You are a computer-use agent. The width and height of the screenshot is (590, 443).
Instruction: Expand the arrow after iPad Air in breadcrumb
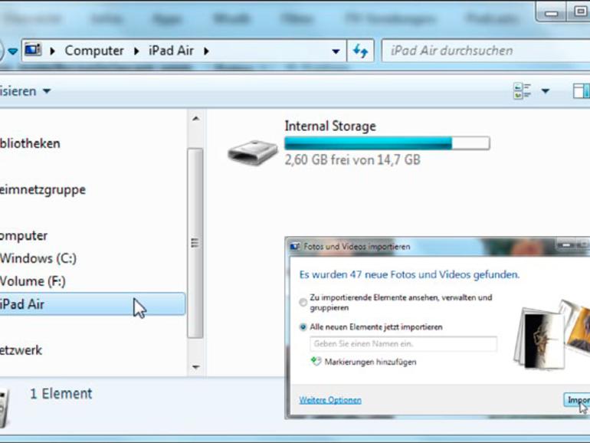coord(206,51)
